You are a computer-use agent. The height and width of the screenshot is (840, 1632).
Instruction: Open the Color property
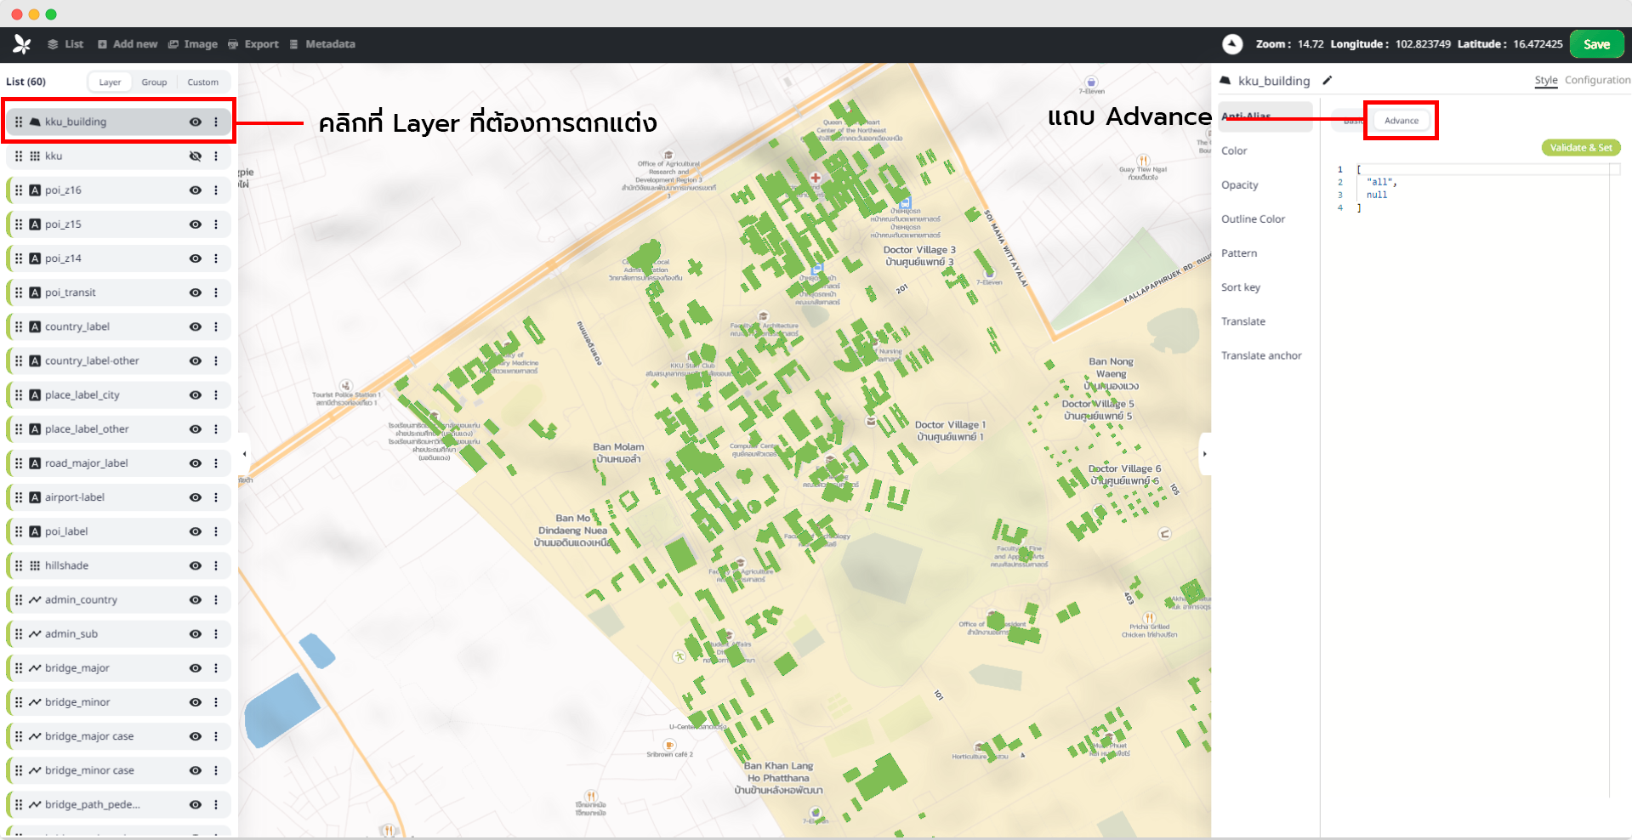click(x=1234, y=151)
